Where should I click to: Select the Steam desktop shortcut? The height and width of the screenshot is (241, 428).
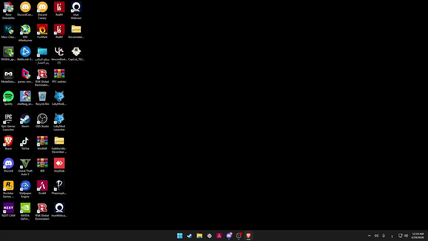[25, 121]
